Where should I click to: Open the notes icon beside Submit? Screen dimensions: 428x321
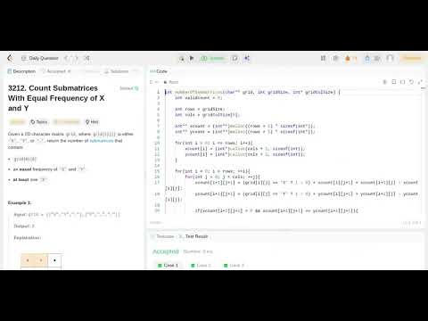tap(235, 58)
